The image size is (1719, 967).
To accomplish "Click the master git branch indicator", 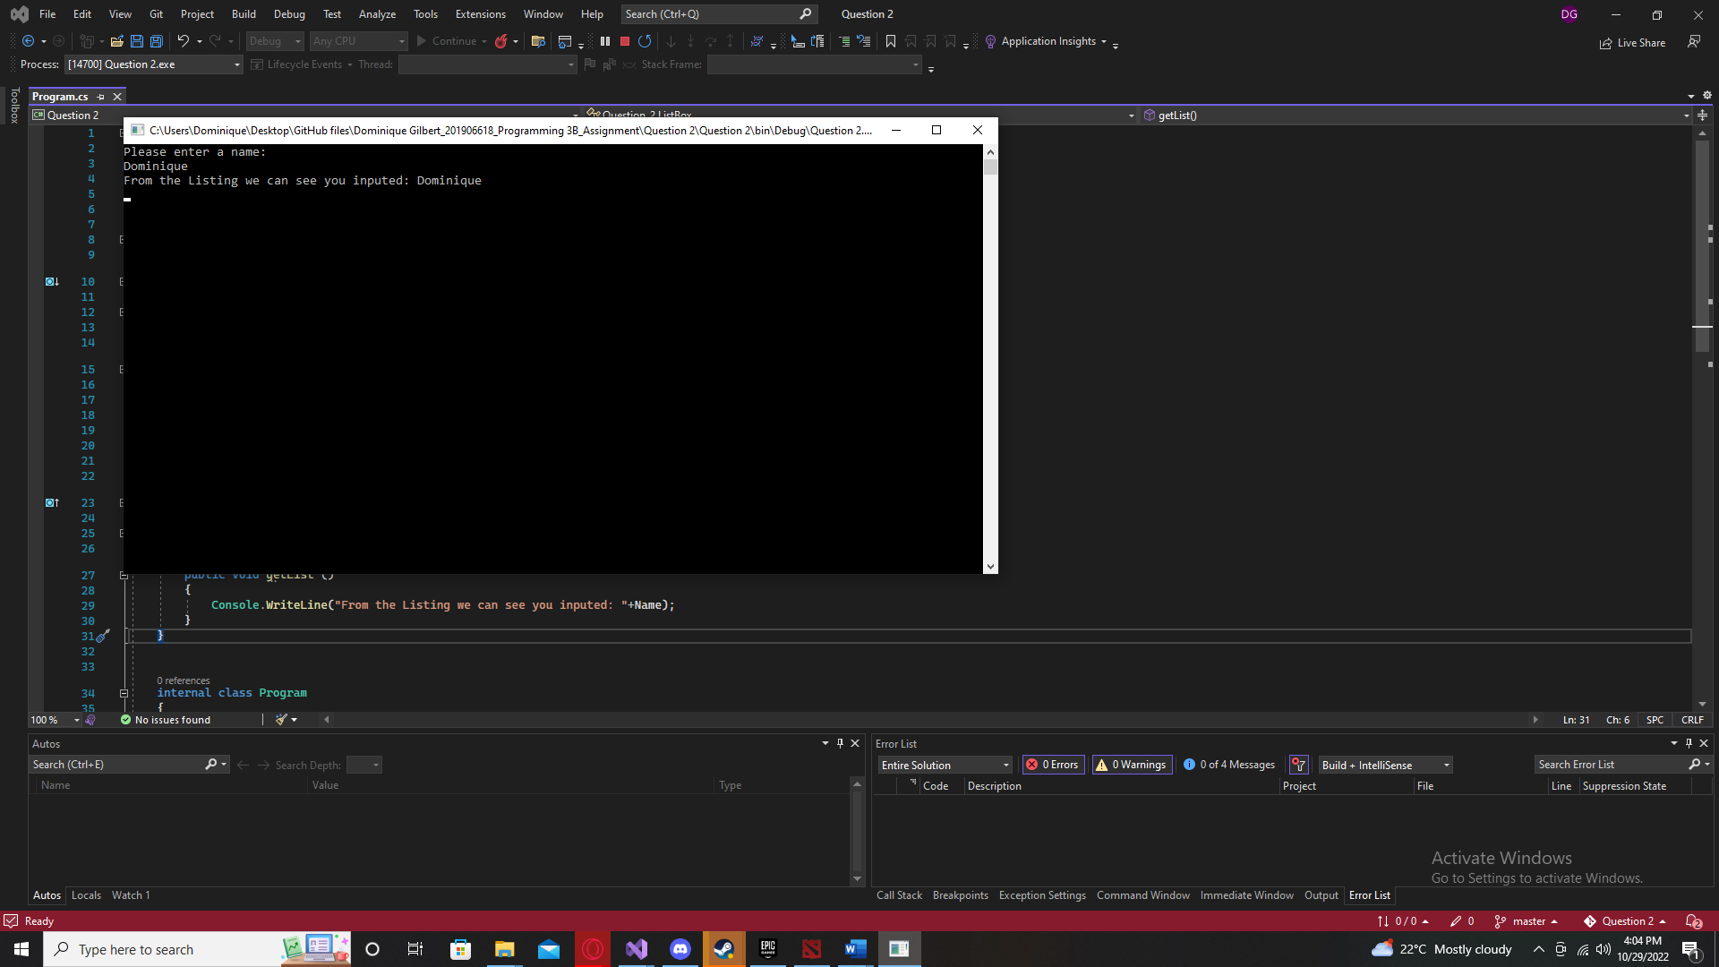I will click(1527, 921).
